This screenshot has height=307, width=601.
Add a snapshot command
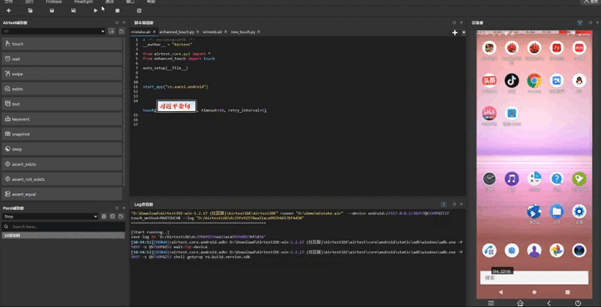[62, 134]
